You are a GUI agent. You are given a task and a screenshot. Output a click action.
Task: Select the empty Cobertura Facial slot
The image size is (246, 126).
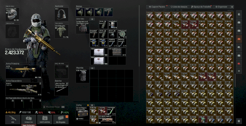[12, 31]
